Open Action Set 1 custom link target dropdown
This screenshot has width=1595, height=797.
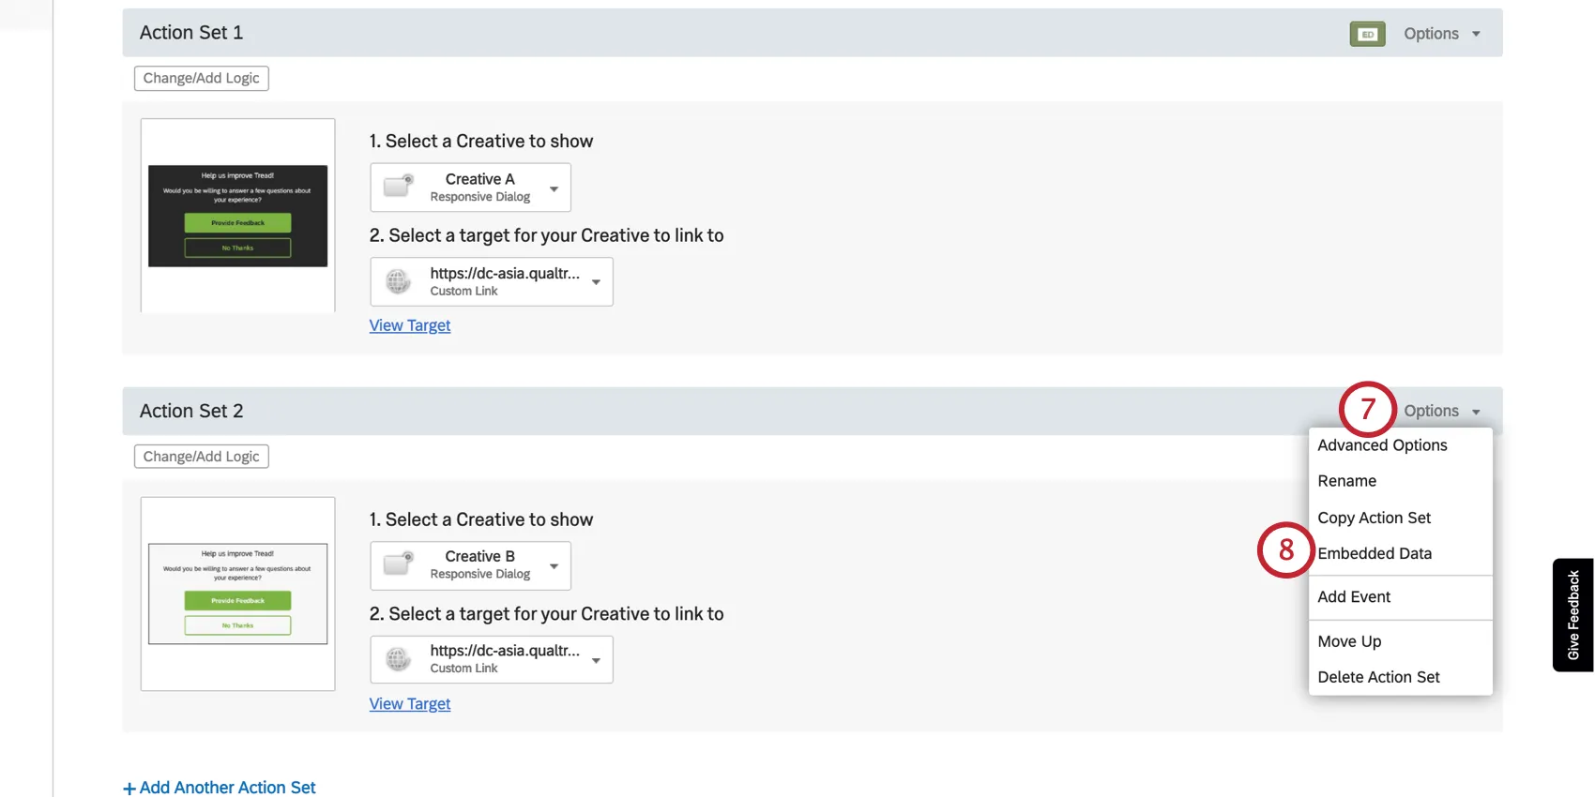(596, 282)
